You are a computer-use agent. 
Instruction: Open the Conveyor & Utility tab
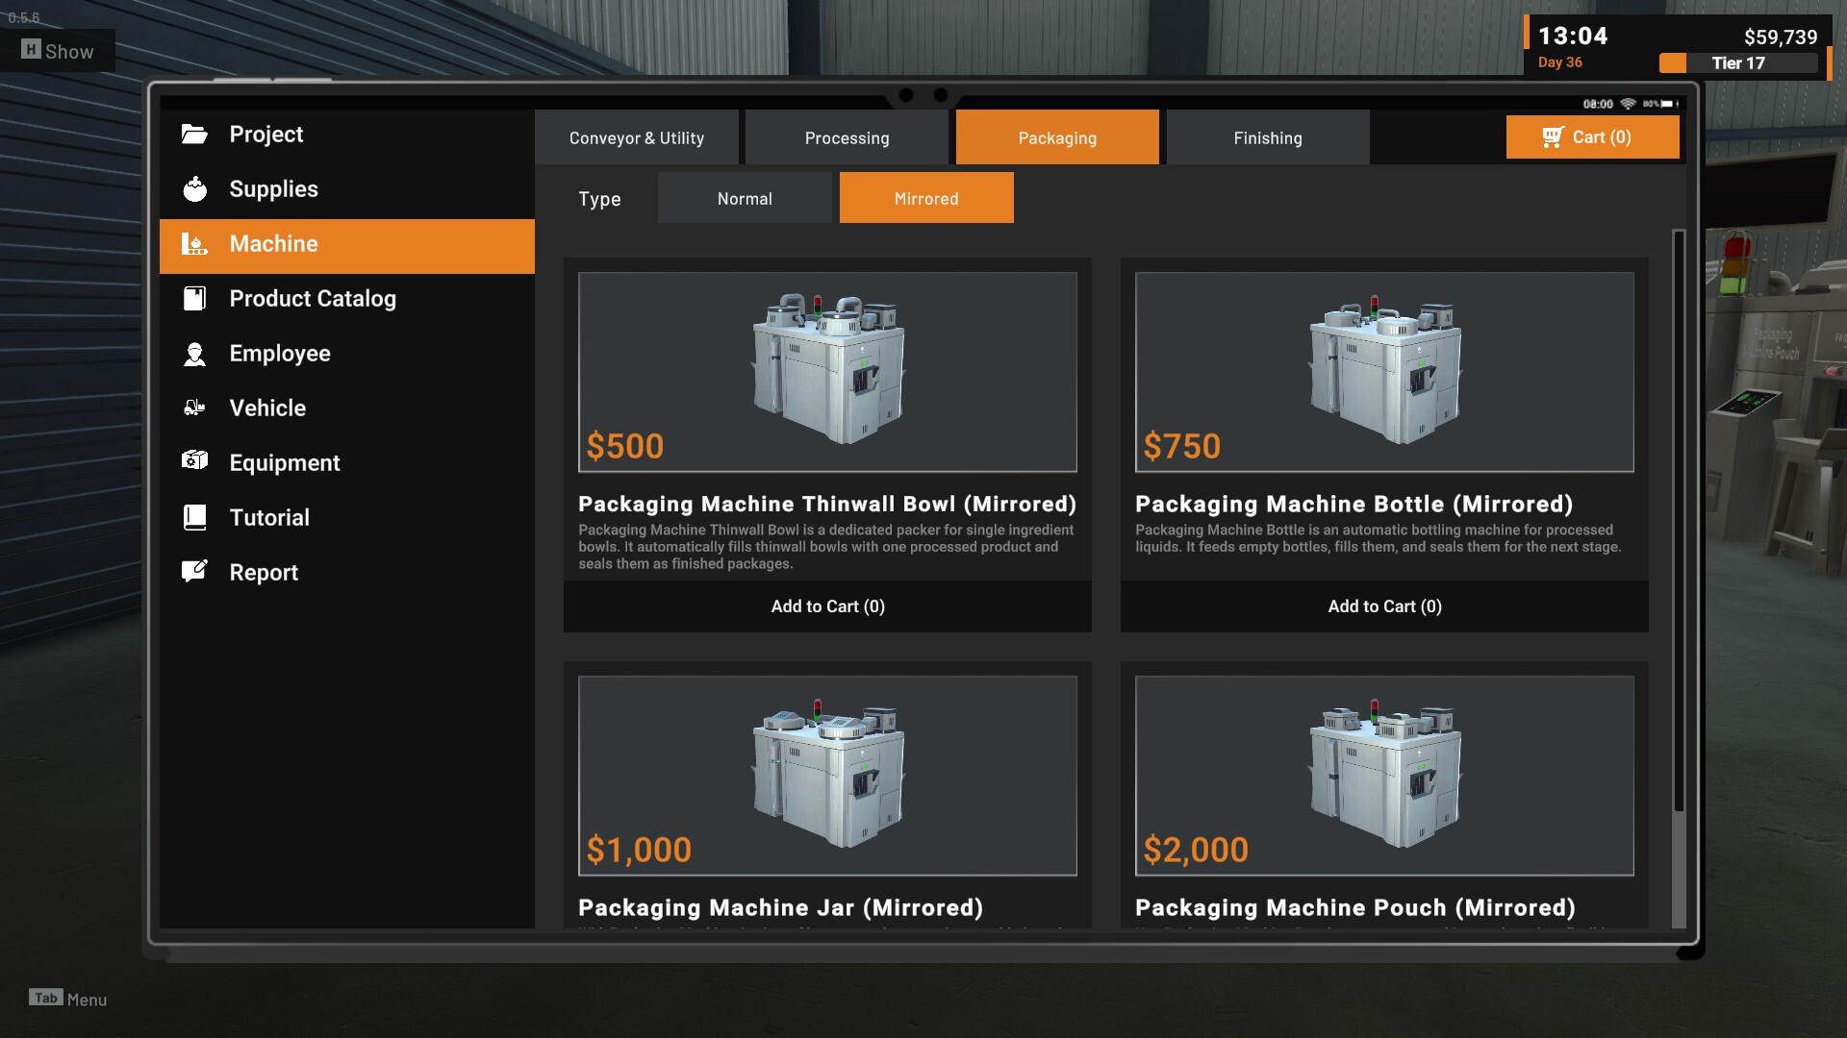pos(636,138)
